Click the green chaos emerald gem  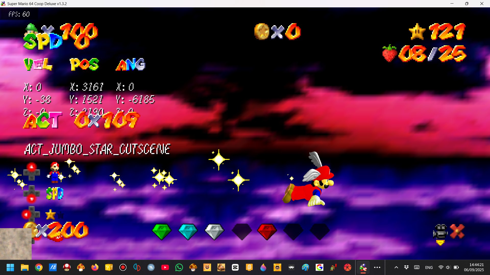point(162,231)
